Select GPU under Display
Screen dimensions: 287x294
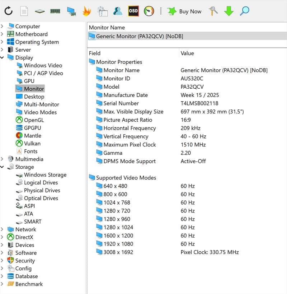click(29, 81)
